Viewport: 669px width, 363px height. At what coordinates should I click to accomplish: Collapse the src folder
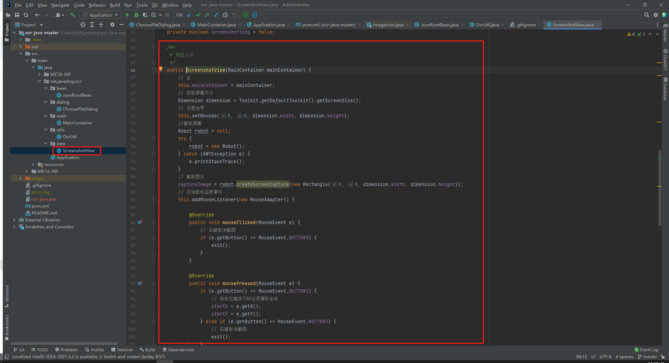[21, 53]
